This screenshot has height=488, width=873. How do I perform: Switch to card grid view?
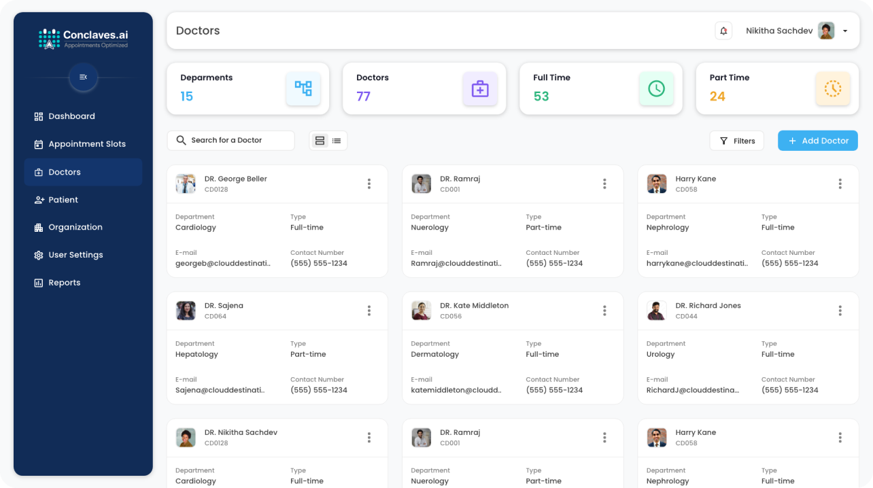(320, 141)
